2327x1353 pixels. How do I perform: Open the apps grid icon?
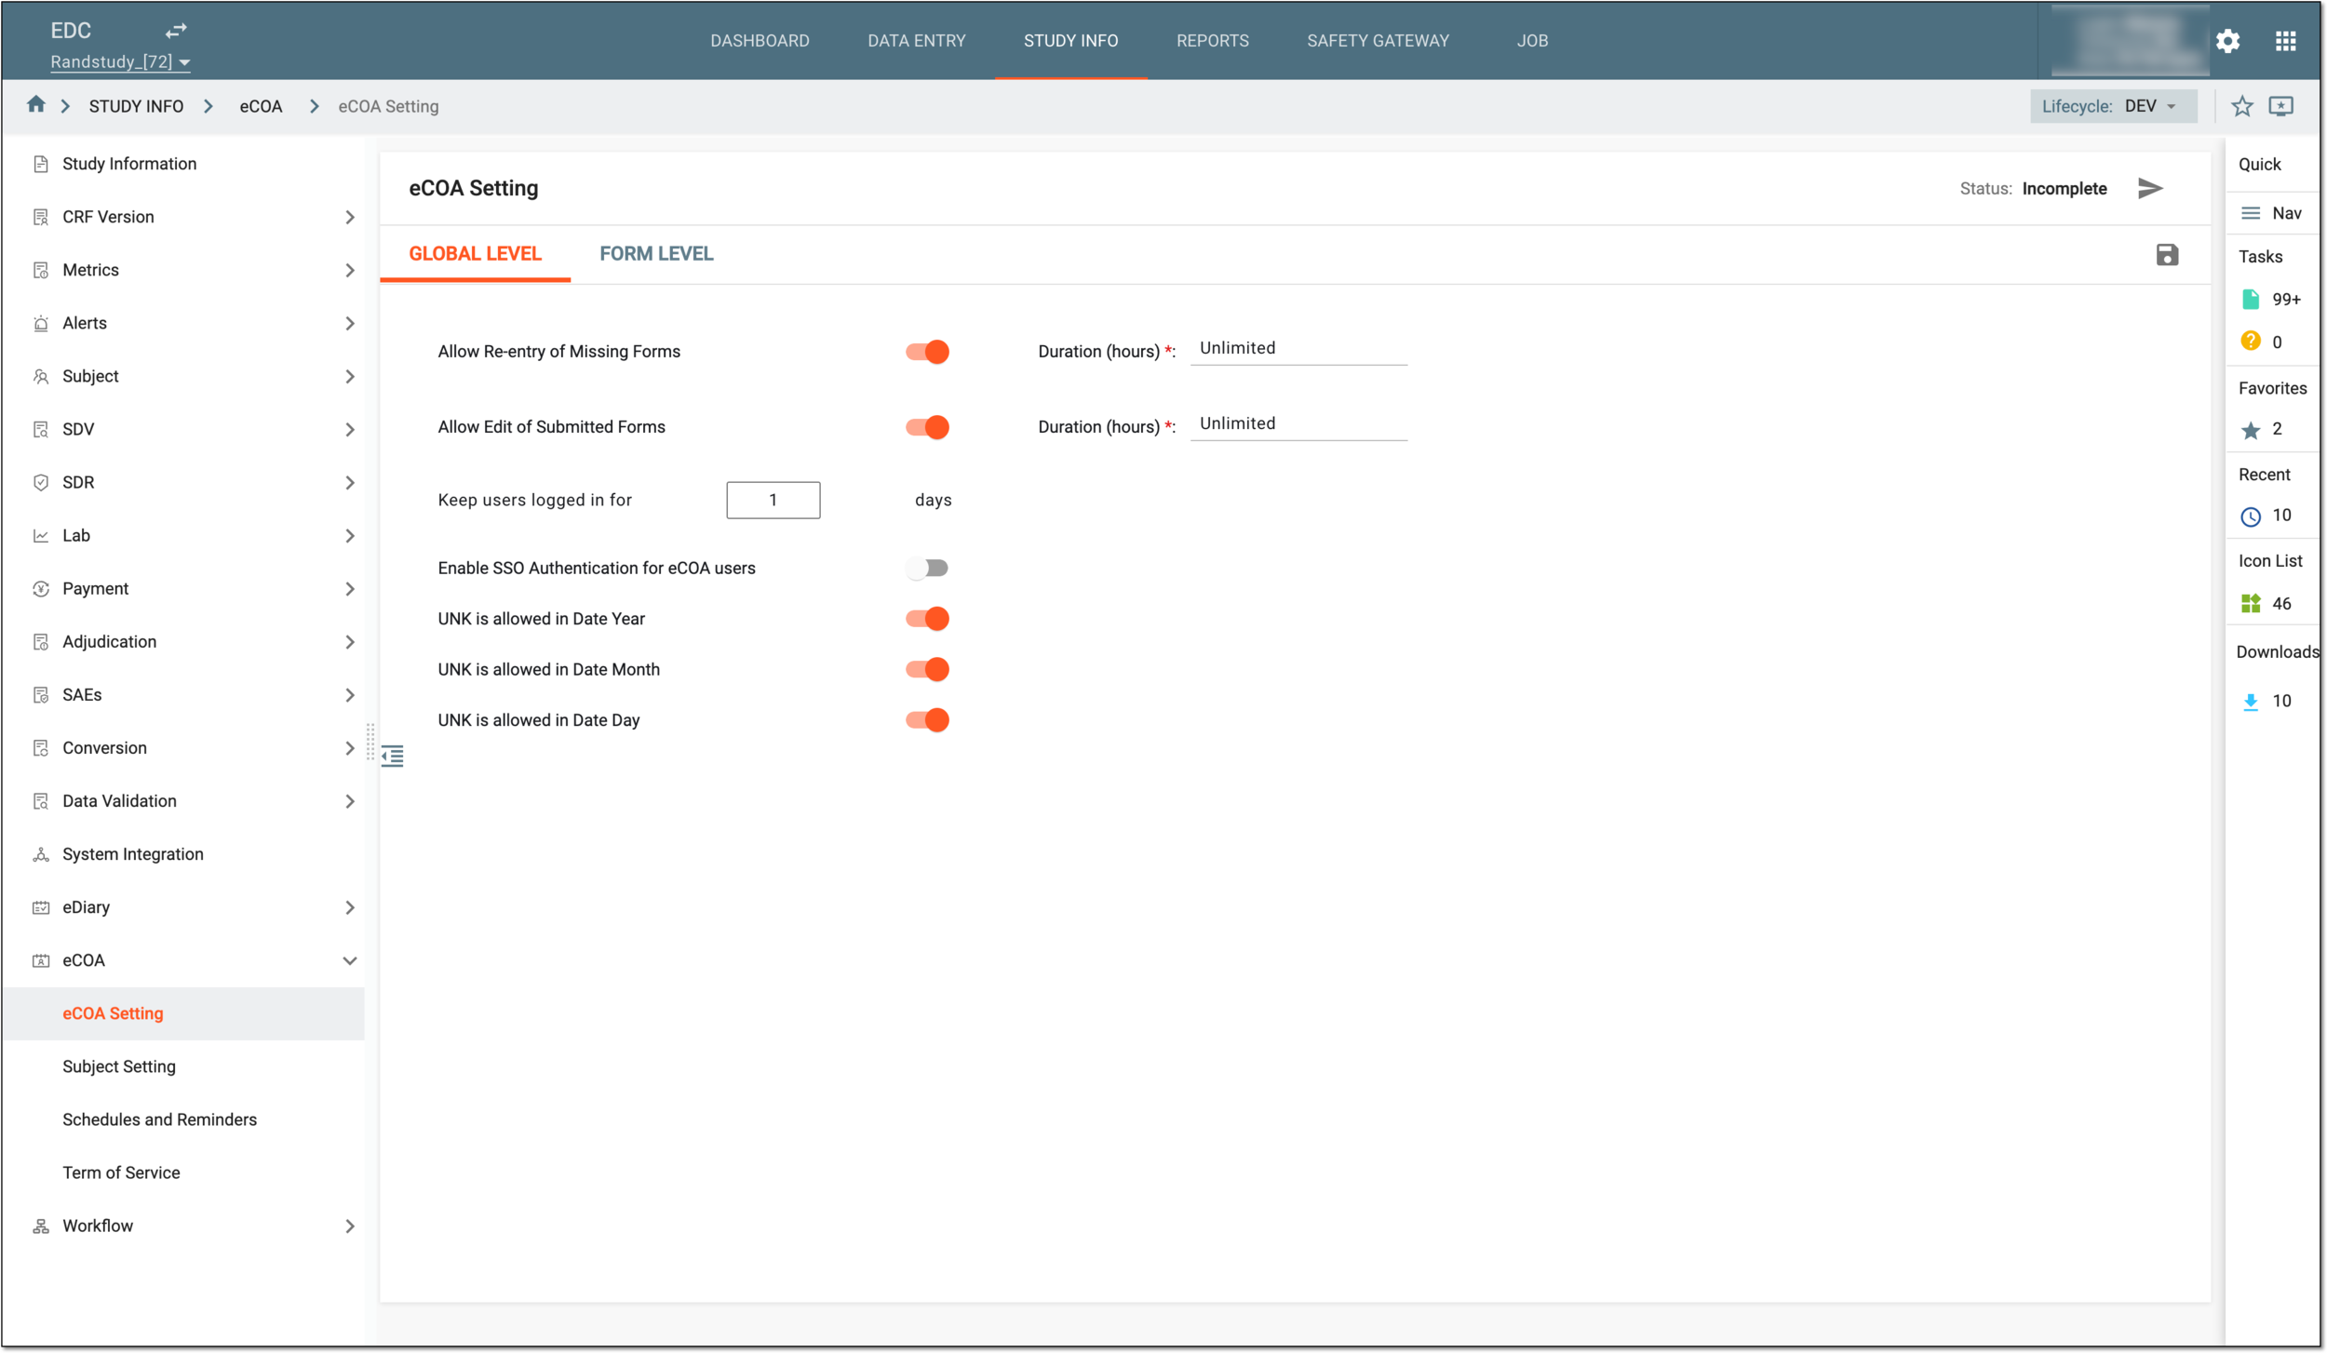(x=2286, y=41)
